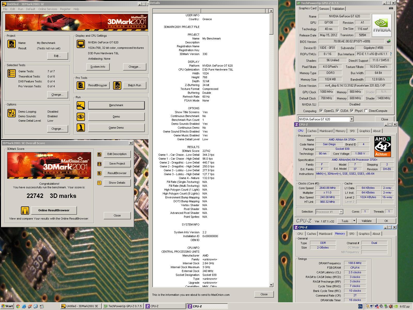Save the BIOS using GPU-Z chip icon
The image size is (413, 310).
389,41
